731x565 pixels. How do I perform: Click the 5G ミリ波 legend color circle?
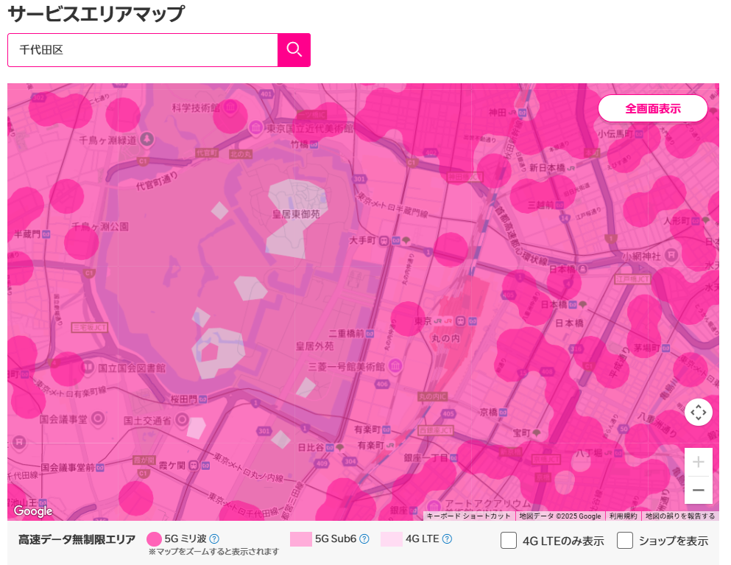(154, 539)
